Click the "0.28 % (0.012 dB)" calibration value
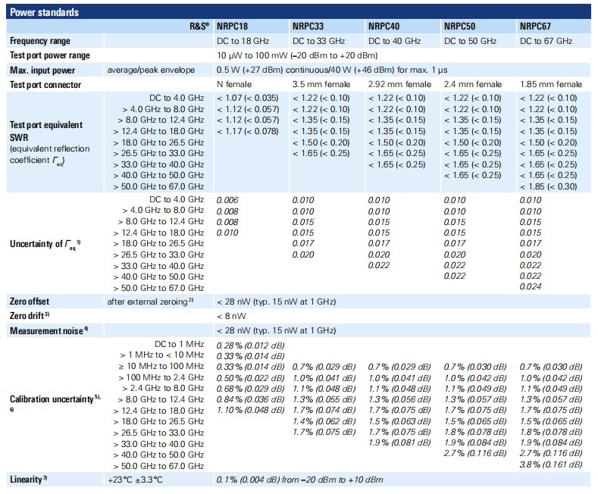The width and height of the screenshot is (598, 494). coord(251,345)
